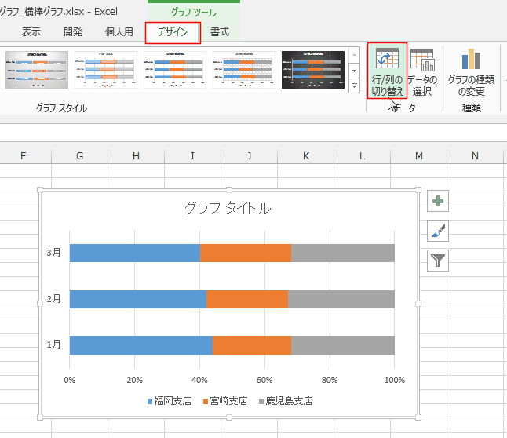Click the 福岡支店 blue legend entry
Screen dimensions: 507x438
coord(170,401)
